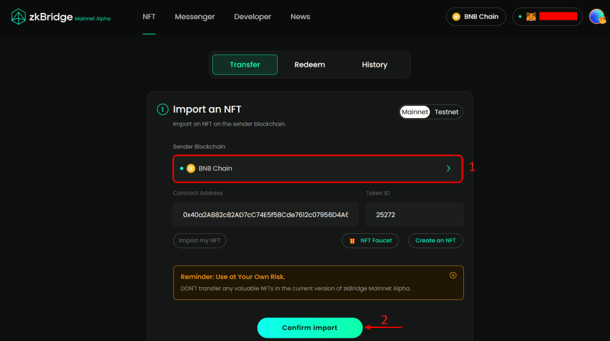Click the 'DON'T transfer any valuable NFTs' warning text
The image size is (610, 341).
(295, 288)
